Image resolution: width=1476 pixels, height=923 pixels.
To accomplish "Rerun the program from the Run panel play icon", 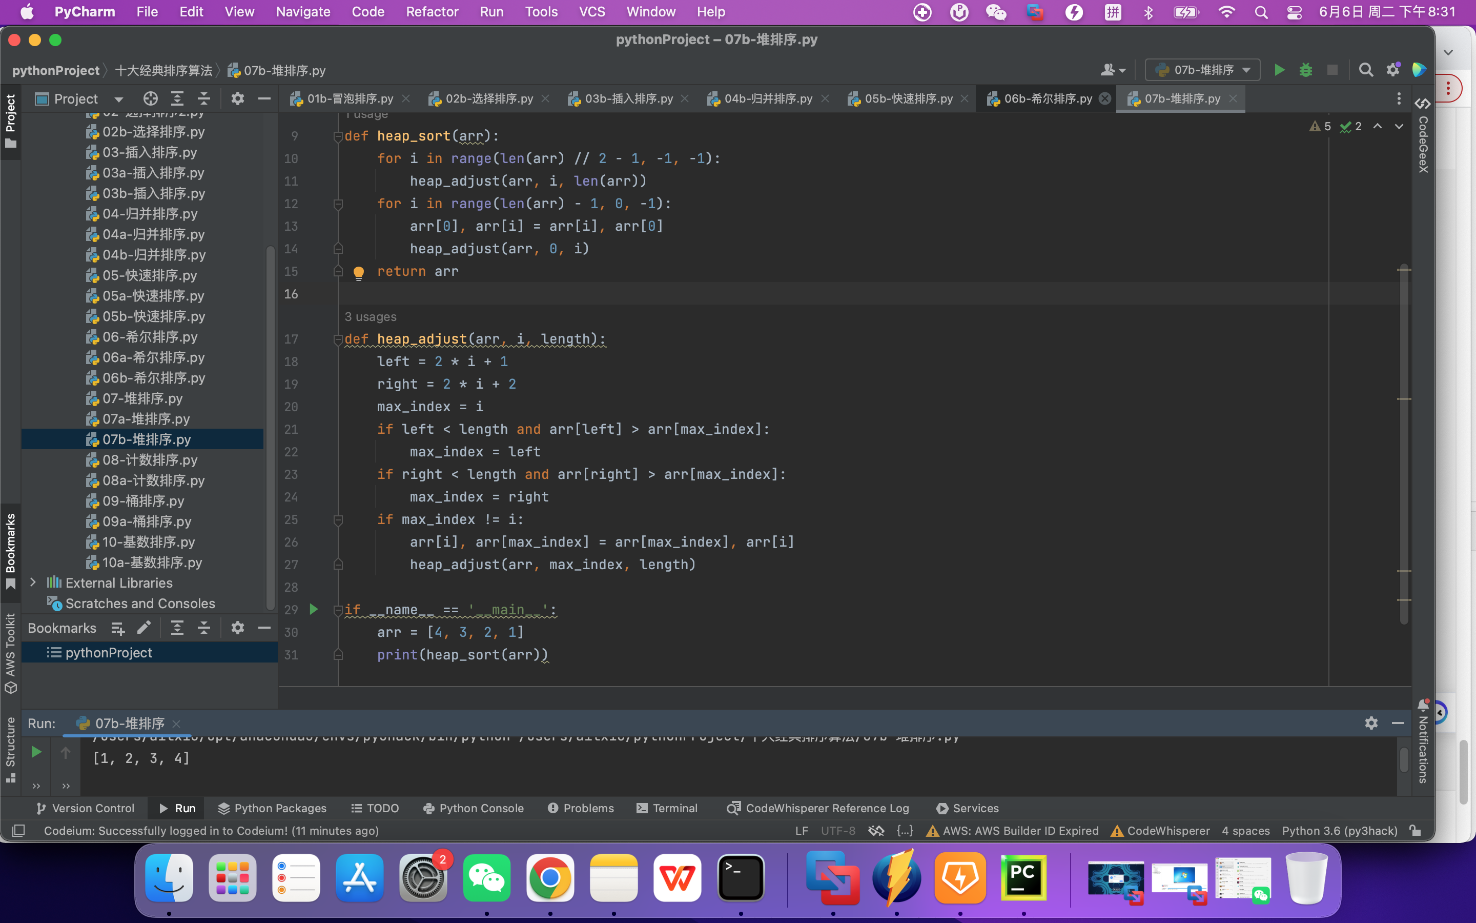I will point(35,752).
